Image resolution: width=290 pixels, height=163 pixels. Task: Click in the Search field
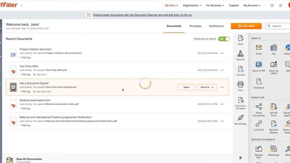pyautogui.click(x=278, y=26)
